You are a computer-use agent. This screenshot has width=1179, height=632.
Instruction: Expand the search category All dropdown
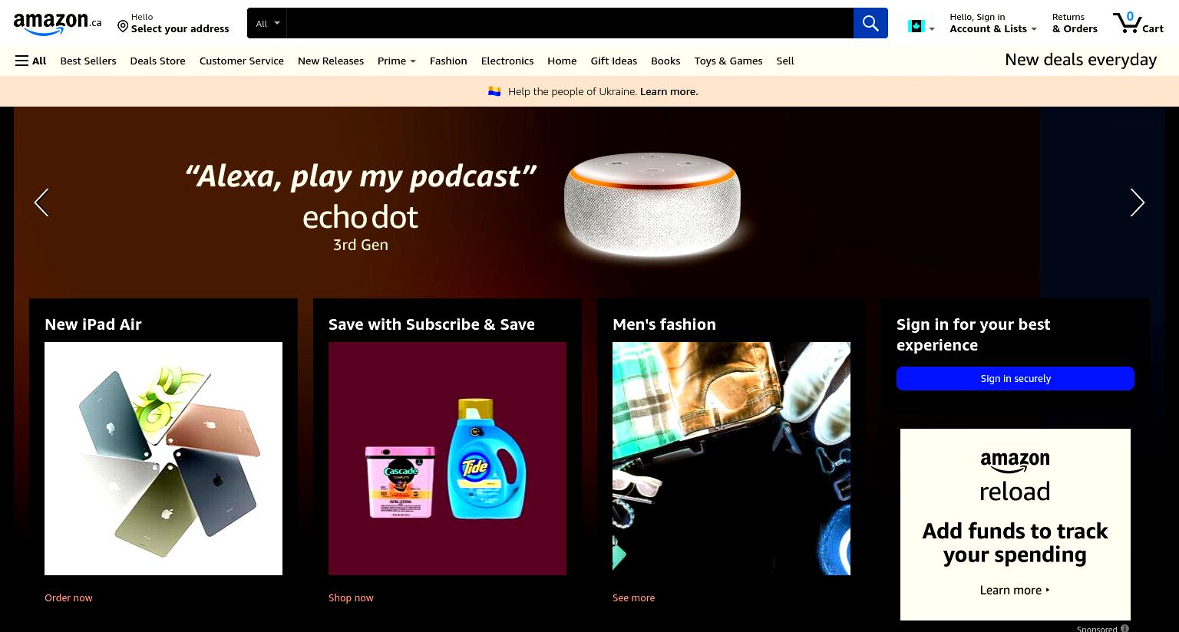point(267,23)
